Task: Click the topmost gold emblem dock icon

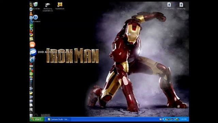Action: [31, 5]
